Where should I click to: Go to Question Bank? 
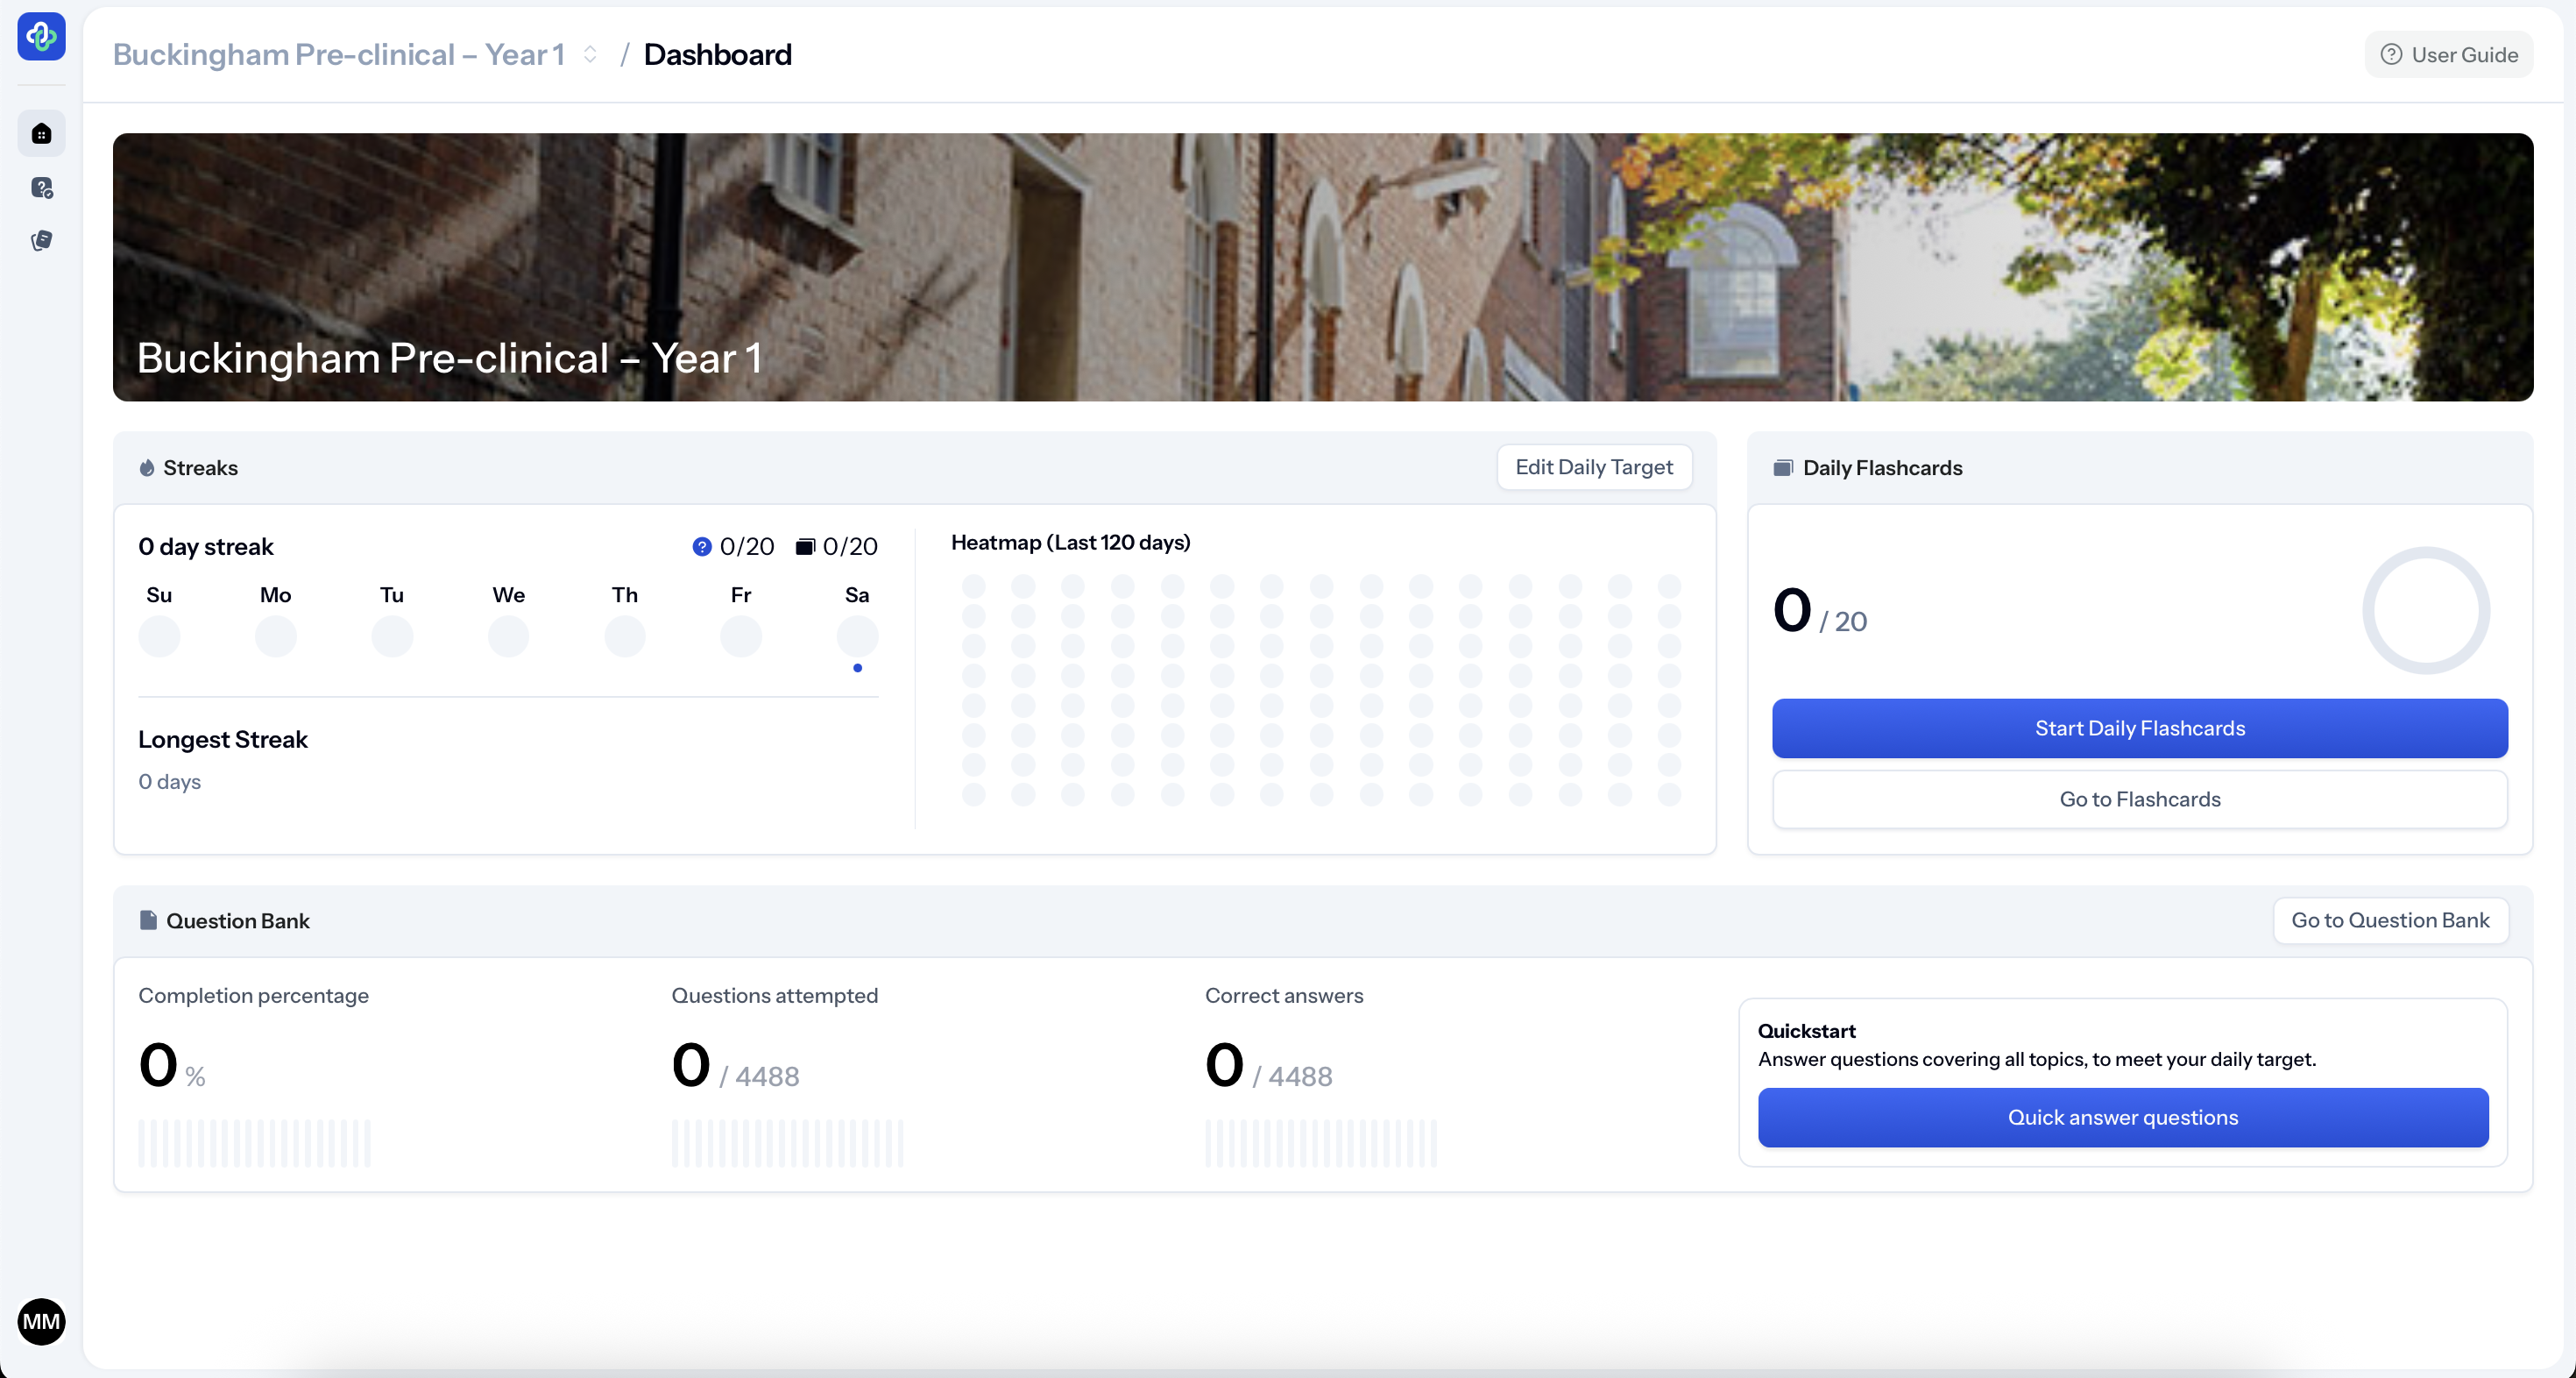coord(2390,920)
